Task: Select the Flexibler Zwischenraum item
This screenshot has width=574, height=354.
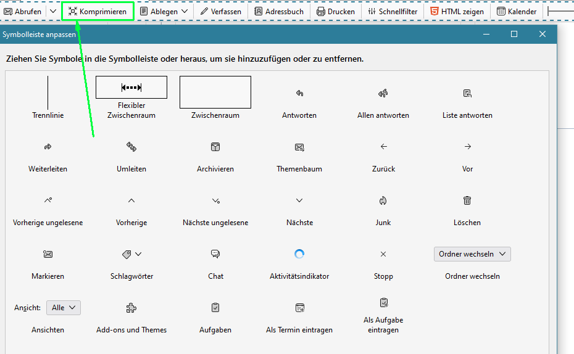Action: pos(131,88)
